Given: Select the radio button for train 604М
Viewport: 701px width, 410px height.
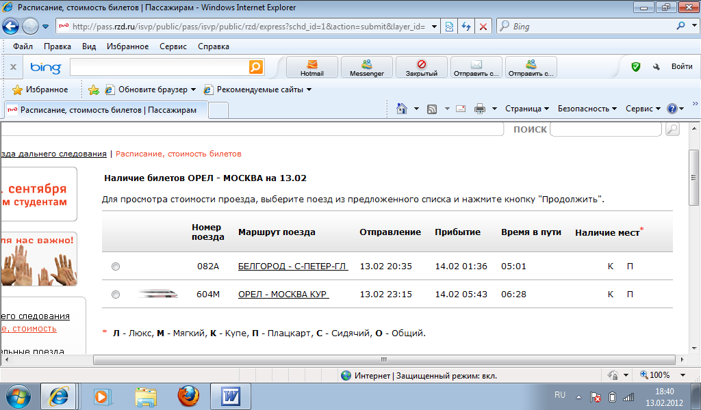Looking at the screenshot, I should point(115,295).
